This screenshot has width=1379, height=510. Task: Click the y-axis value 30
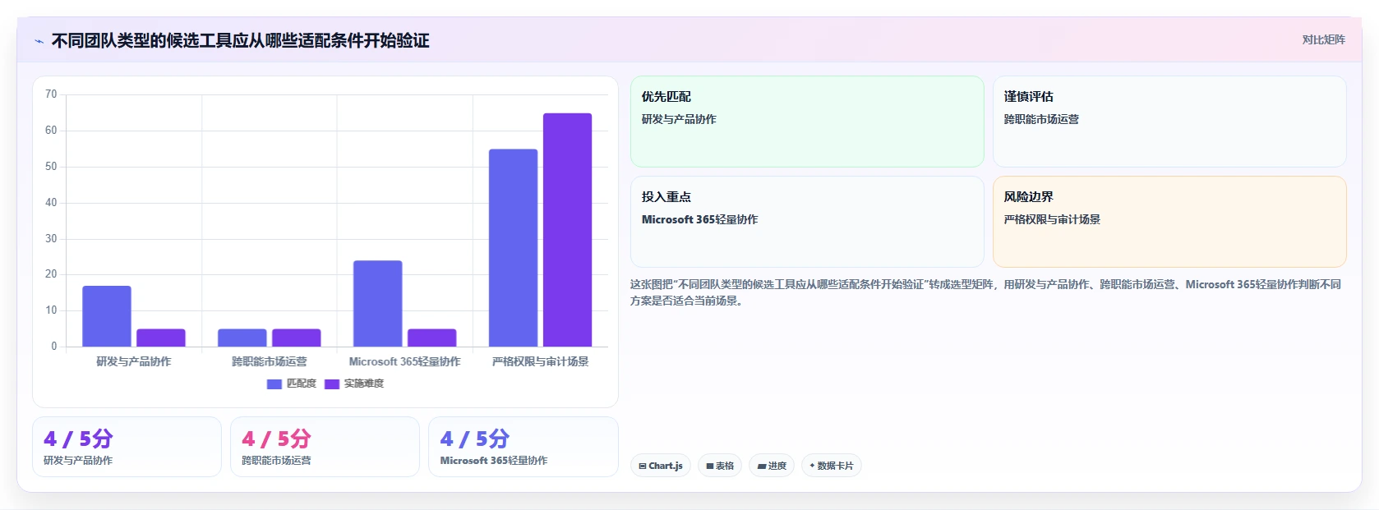[51, 239]
